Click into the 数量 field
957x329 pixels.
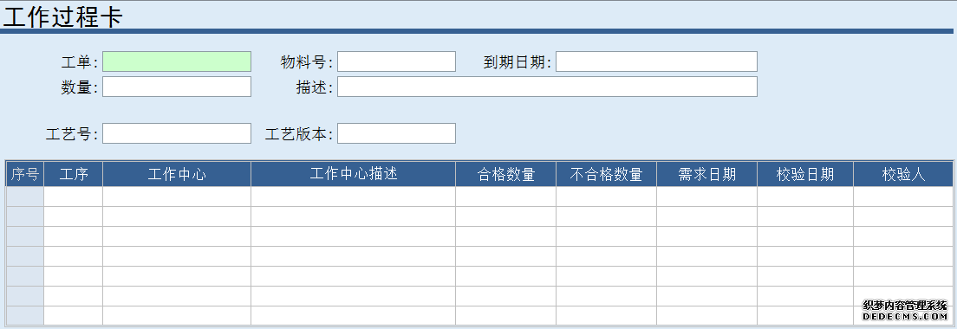click(176, 87)
